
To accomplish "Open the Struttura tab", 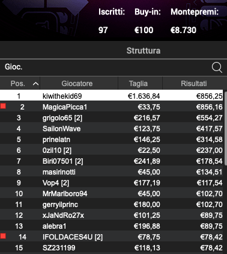I will coord(144,51).
